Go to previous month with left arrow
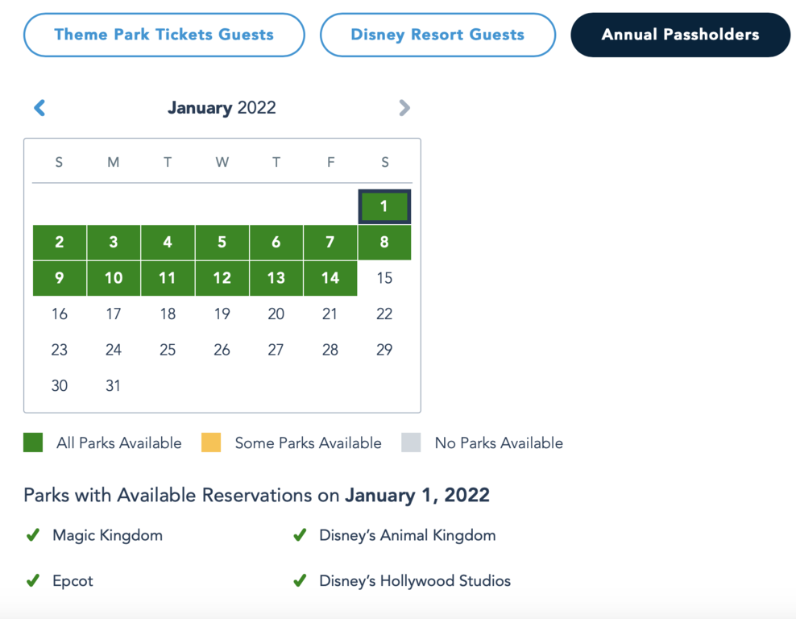796x619 pixels. 39,108
